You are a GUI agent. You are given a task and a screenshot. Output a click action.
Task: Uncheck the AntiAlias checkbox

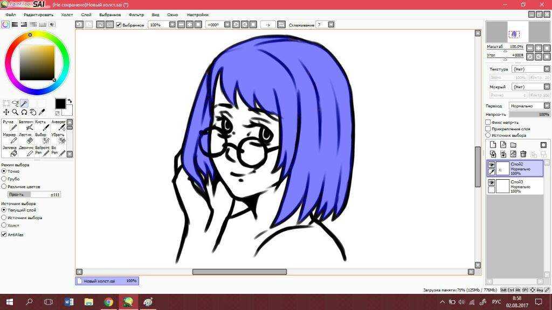(4, 235)
